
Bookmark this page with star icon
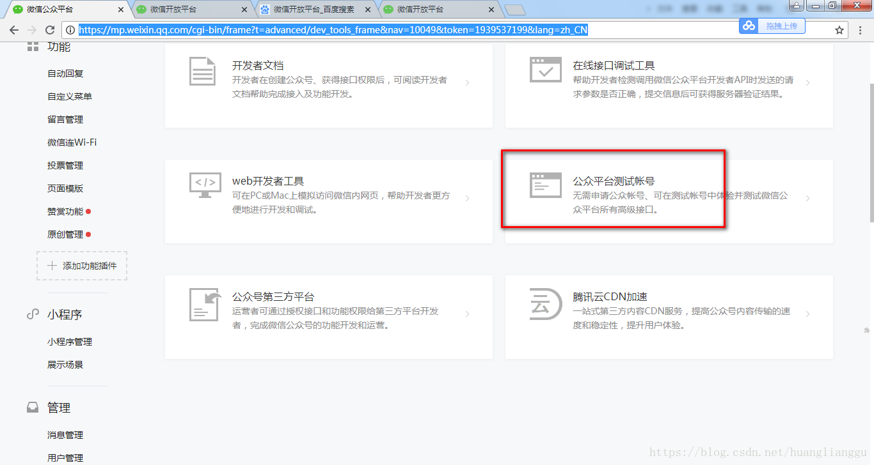839,30
